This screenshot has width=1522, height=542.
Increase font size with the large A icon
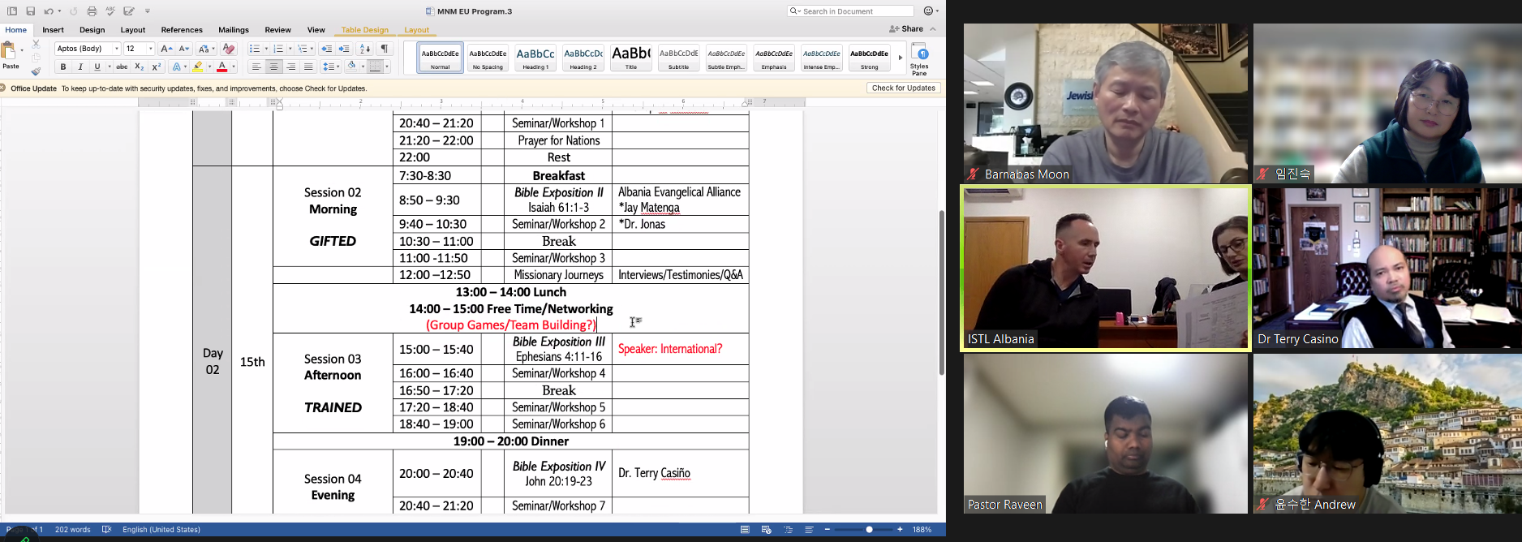click(x=166, y=49)
